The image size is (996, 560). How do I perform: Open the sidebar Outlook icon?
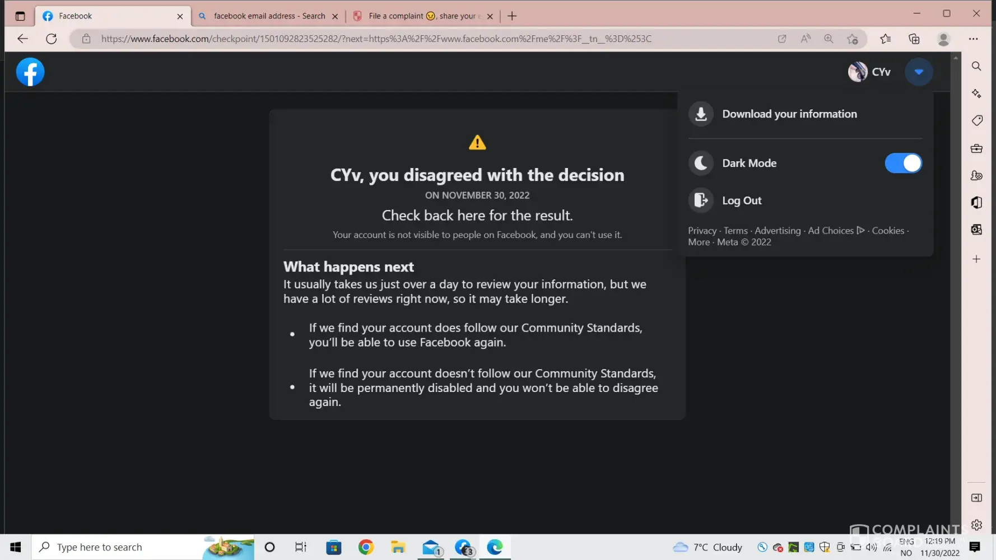click(976, 230)
